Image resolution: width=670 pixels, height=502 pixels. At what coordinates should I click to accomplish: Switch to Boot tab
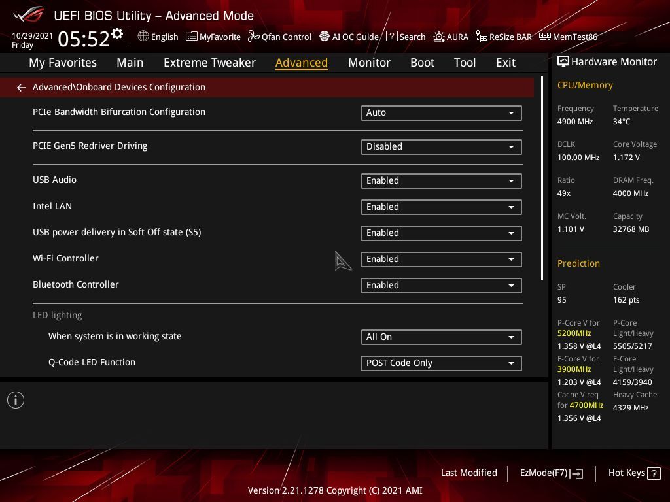(422, 63)
